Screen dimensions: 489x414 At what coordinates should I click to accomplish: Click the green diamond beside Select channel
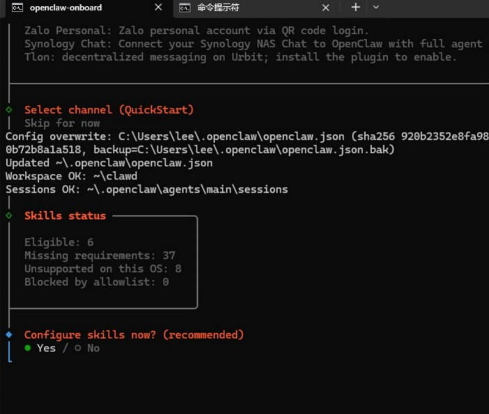coord(9,110)
